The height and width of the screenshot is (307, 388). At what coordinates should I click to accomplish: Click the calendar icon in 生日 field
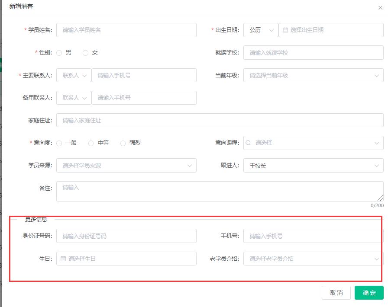click(63, 259)
